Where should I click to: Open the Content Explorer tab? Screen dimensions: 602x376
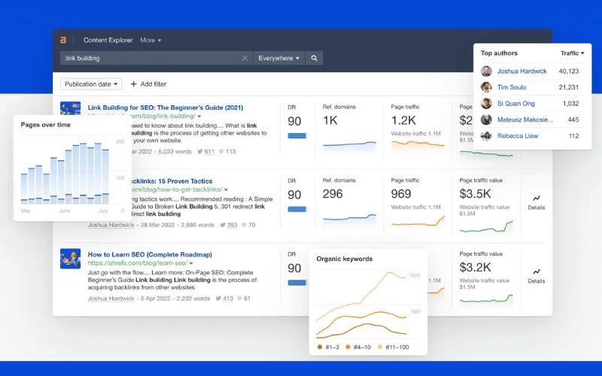coord(108,40)
